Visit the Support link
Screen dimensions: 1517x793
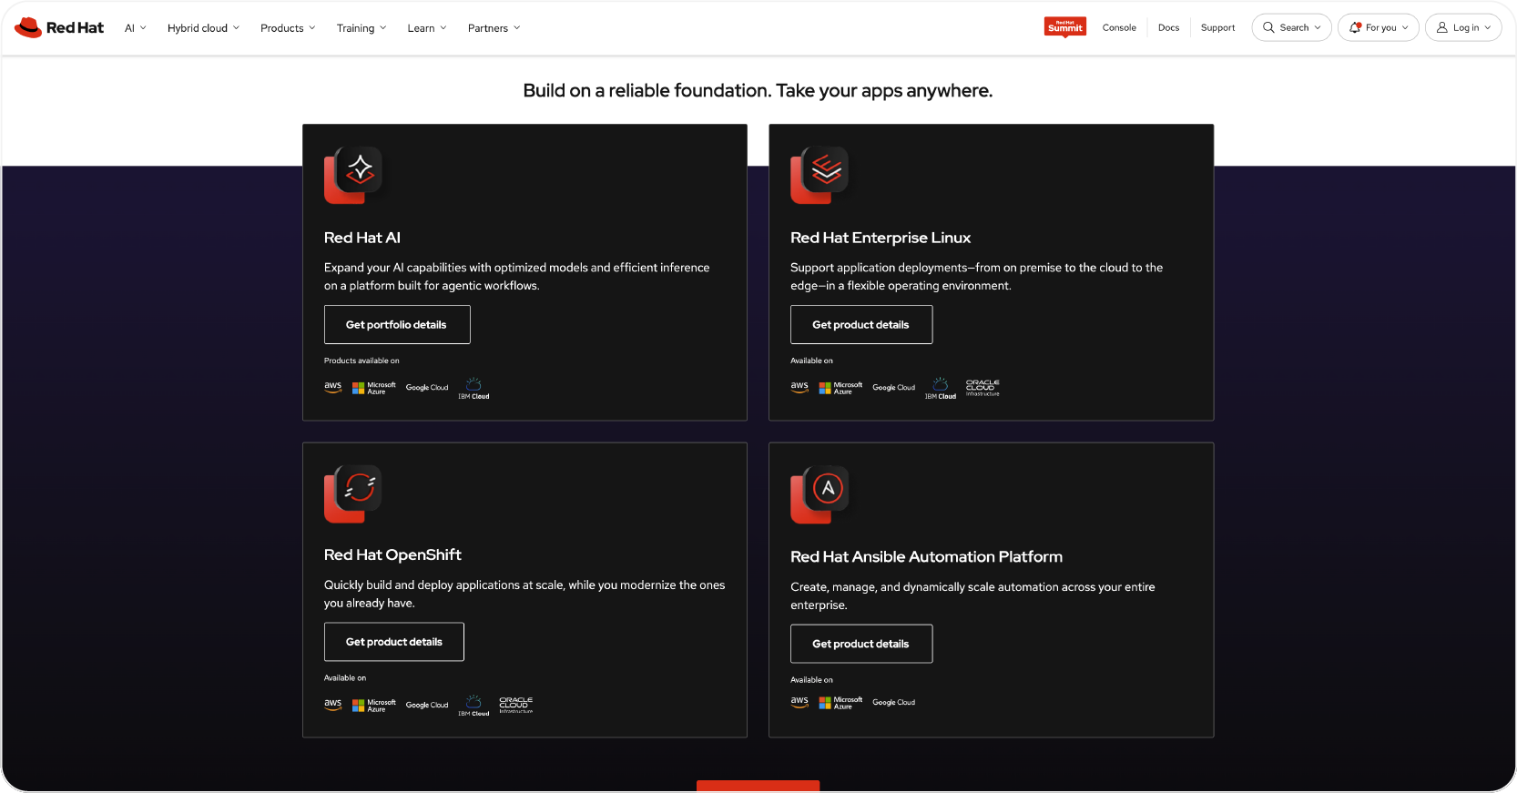click(1217, 28)
